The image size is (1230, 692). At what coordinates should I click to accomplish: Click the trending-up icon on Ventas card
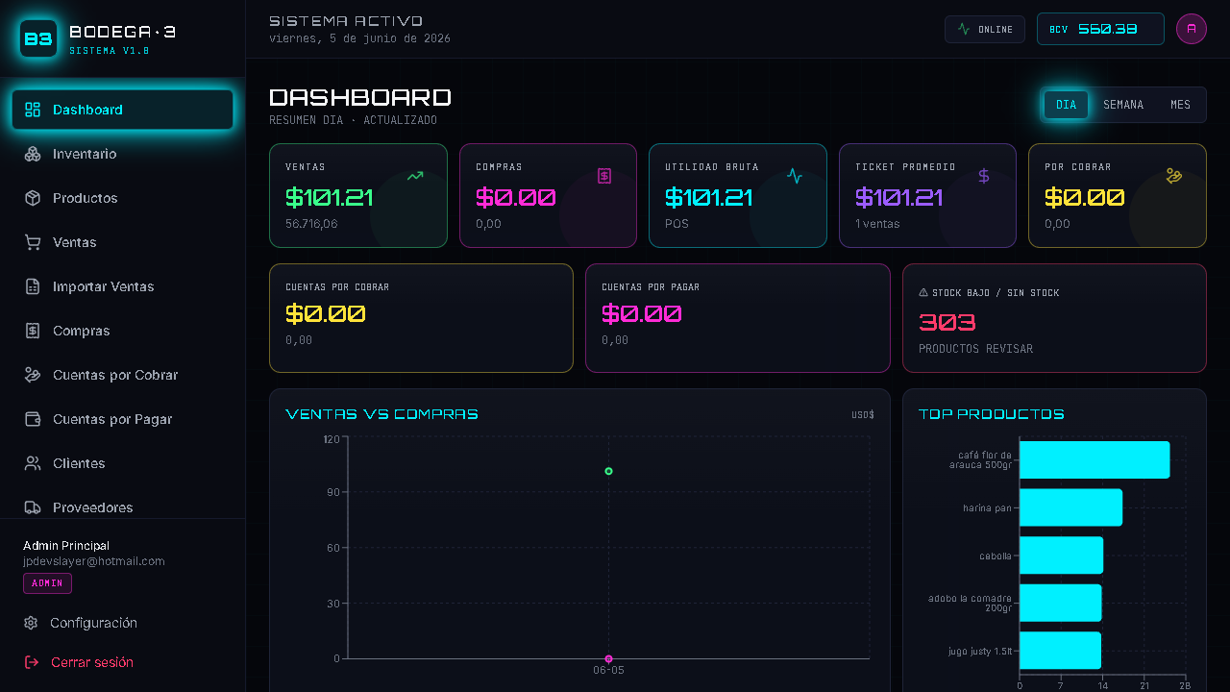click(415, 176)
